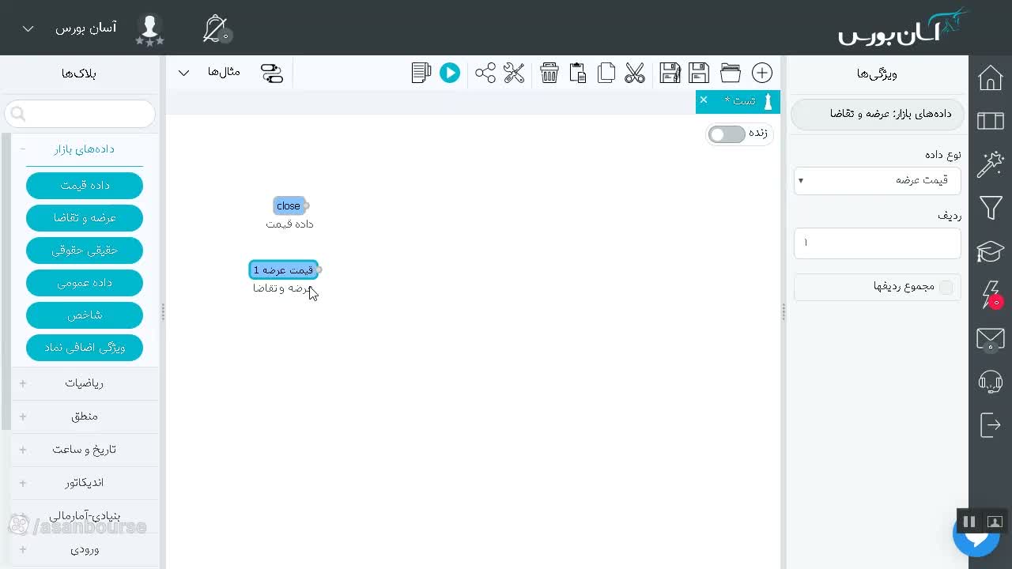This screenshot has width=1012, height=569.
Task: Open the نوع داده dropdown قیمت عرضه
Action: click(x=877, y=180)
